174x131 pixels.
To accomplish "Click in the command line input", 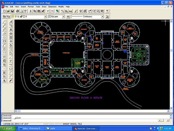I will (x=83, y=120).
